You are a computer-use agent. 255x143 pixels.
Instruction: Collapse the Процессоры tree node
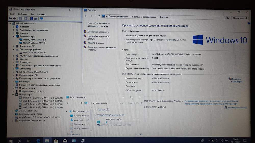13,94
